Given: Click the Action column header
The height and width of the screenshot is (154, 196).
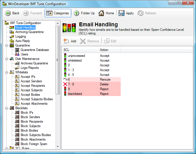Looking at the screenshot, I should [109, 50].
